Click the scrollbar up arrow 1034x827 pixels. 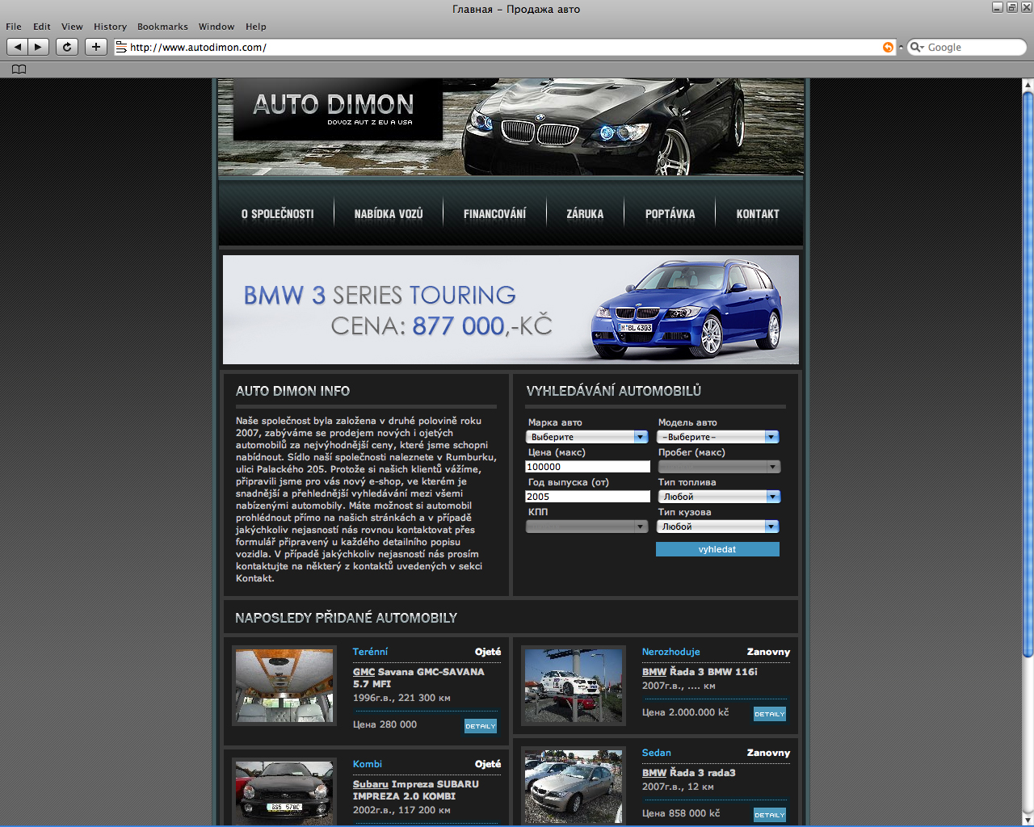pyautogui.click(x=1028, y=85)
